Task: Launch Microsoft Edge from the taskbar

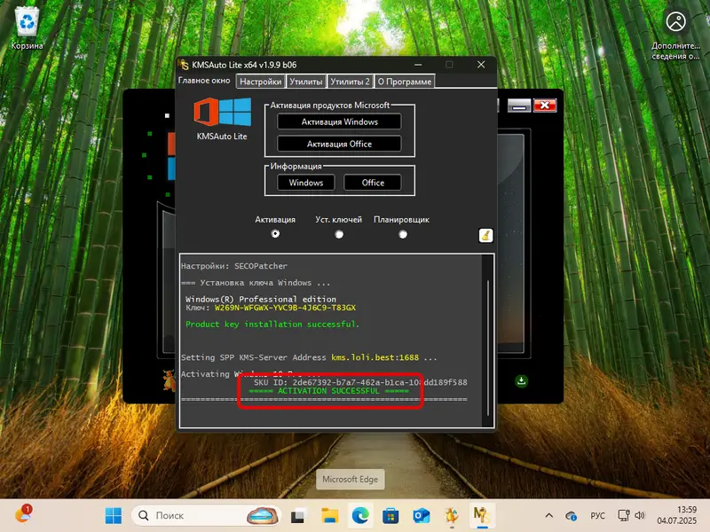Action: pos(359,514)
